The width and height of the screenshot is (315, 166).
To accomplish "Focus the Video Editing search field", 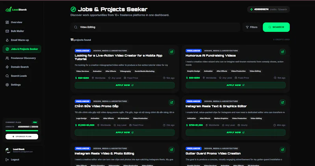I will [x=155, y=27].
